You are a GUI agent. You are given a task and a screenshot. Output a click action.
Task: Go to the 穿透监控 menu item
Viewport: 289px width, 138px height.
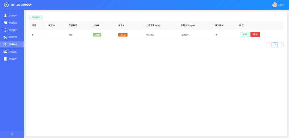13,52
